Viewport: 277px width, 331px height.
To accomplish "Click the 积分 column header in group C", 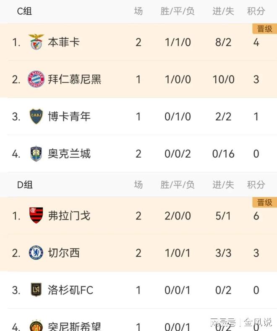I will click(x=256, y=11).
